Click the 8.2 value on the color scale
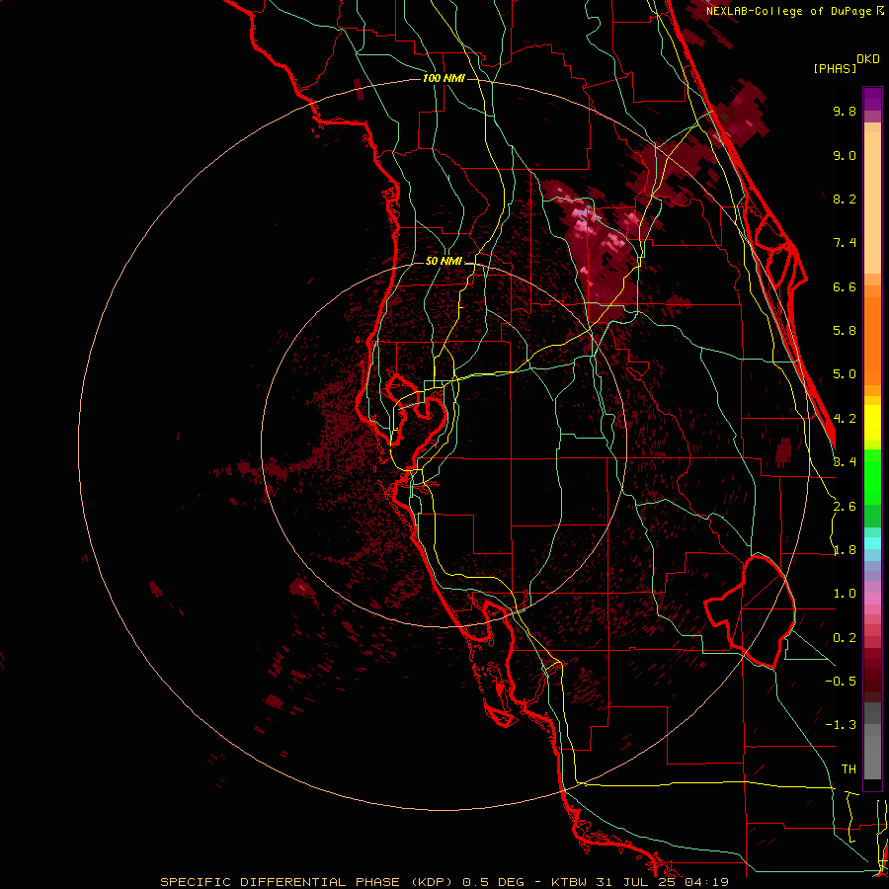889x889 pixels. pos(845,199)
